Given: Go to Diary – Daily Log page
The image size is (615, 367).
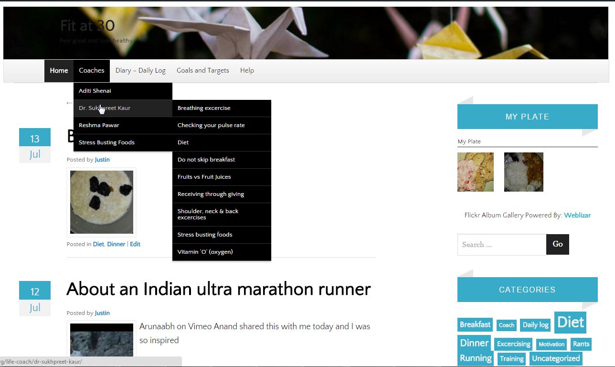Looking at the screenshot, I should [140, 70].
